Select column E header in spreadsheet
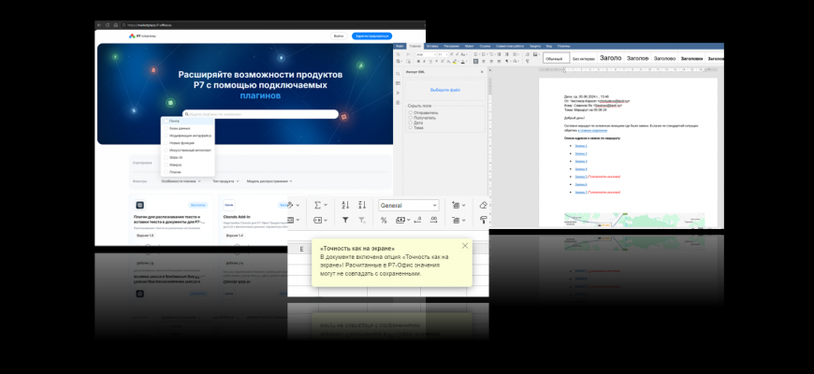This screenshot has width=814, height=374. click(302, 250)
